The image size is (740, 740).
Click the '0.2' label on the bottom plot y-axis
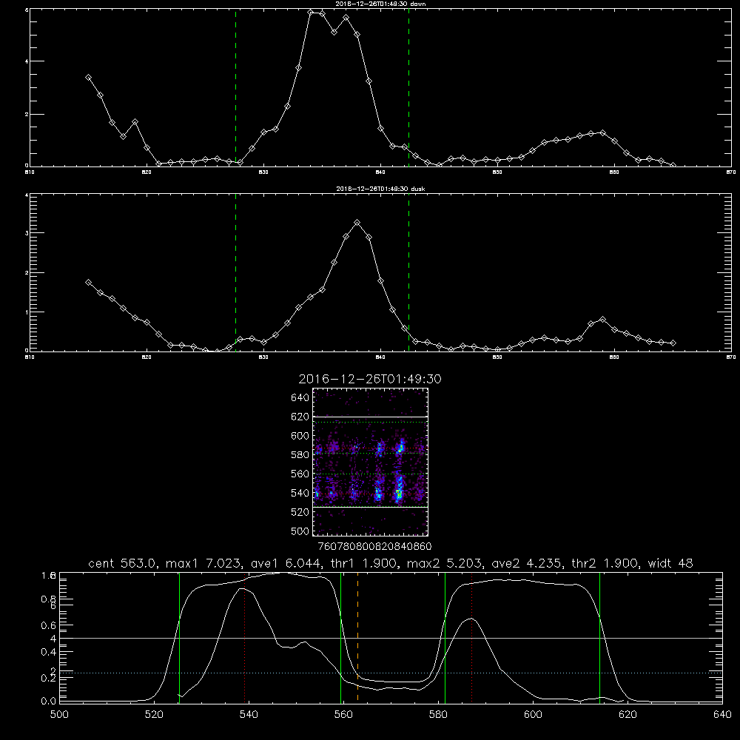49,678
